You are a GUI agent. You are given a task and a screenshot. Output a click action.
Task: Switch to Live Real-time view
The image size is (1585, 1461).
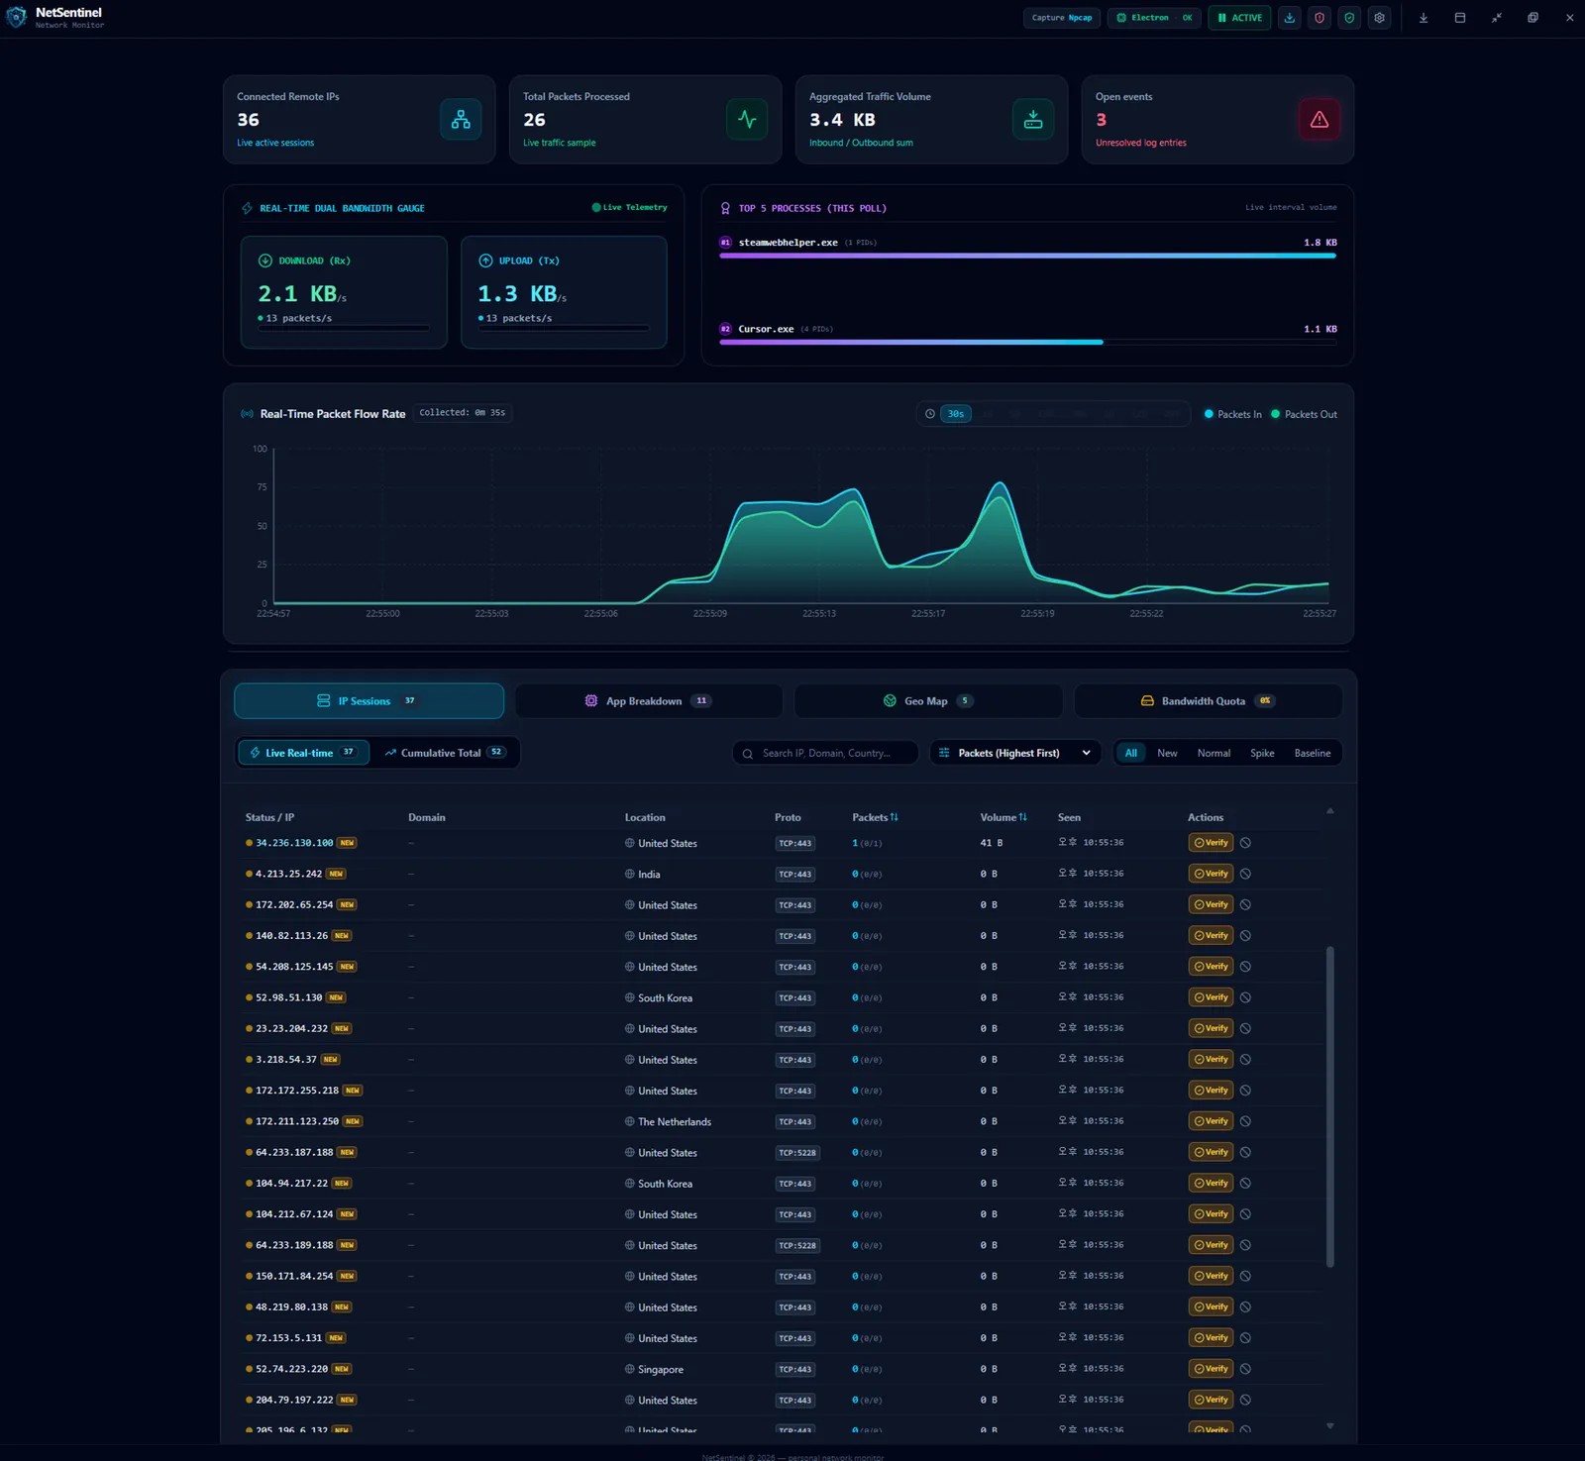click(304, 753)
